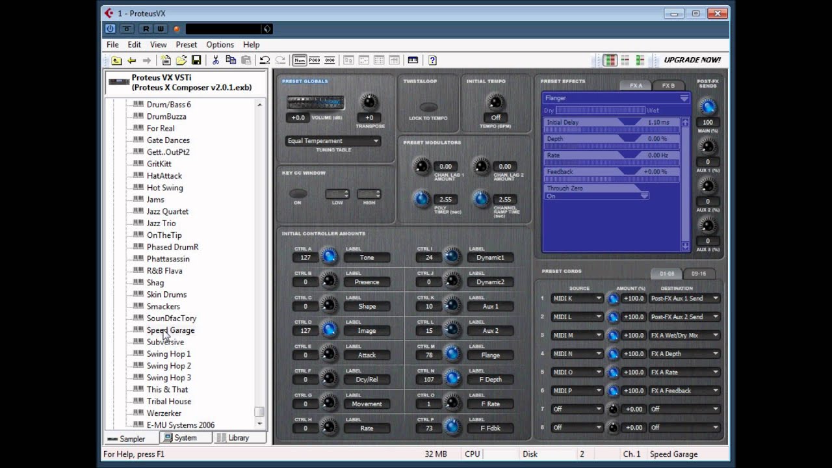Open the Post-FX Aux 1 Send destination dropdown
832x468 pixels.
[684, 298]
